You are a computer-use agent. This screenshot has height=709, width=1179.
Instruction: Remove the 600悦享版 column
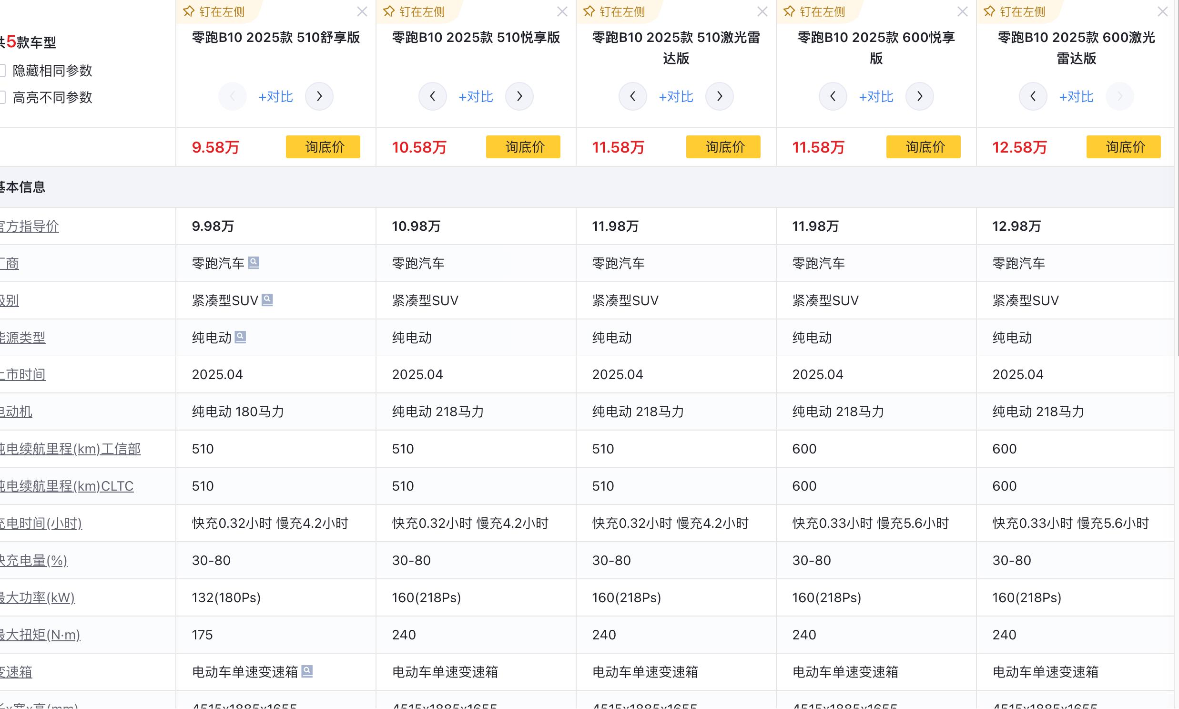coord(962,11)
